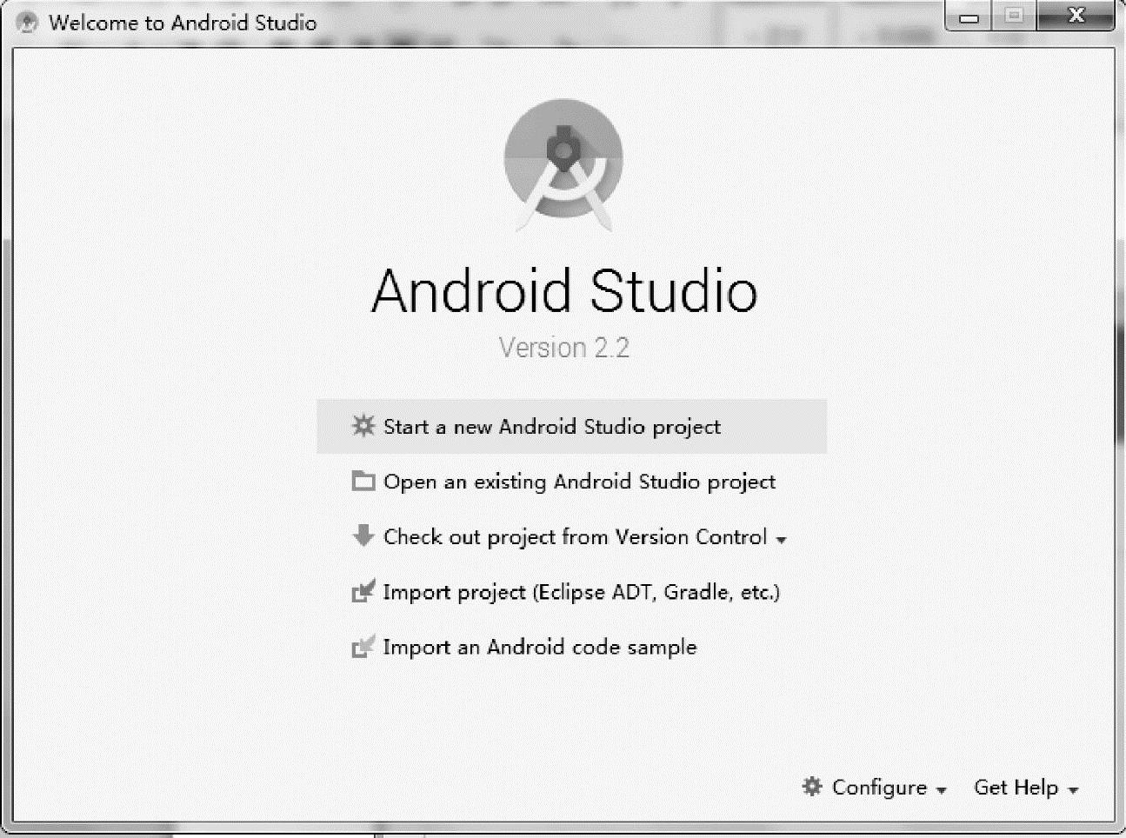Minimize the Welcome to Android Studio window

click(x=969, y=17)
